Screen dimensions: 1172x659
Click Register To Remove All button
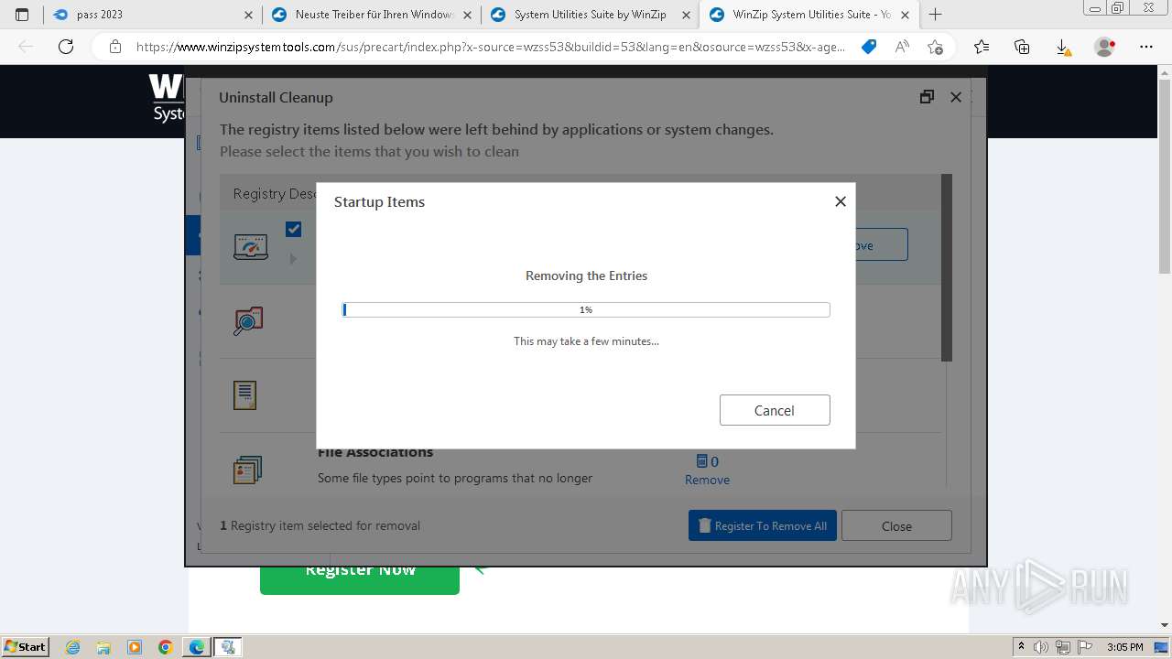tap(763, 525)
